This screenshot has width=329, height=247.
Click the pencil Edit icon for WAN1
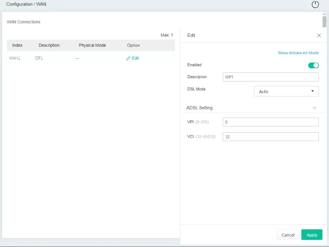(128, 58)
